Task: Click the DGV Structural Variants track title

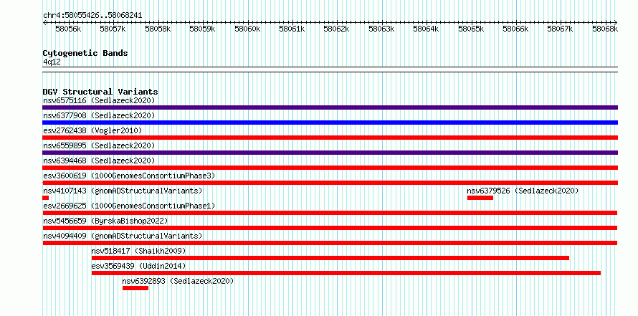Action: pos(100,92)
